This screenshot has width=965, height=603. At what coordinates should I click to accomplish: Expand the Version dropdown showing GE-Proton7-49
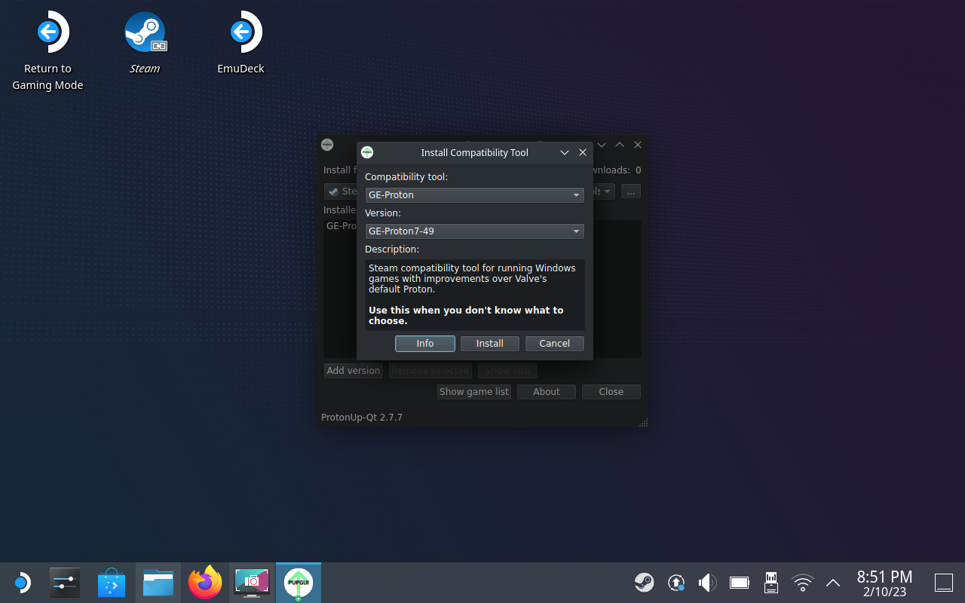click(x=474, y=231)
